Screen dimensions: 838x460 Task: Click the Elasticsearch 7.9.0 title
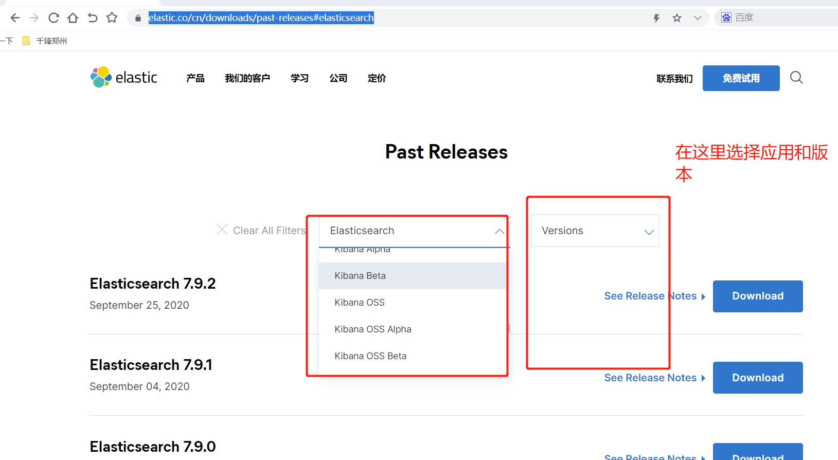[x=153, y=447]
